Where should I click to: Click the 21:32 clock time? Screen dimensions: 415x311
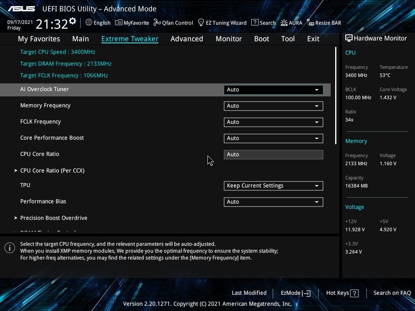point(52,24)
